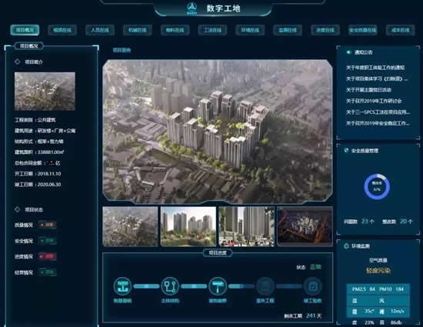Click the speaker icon beside 通知公告
This screenshot has width=423, height=327.
tap(348, 52)
